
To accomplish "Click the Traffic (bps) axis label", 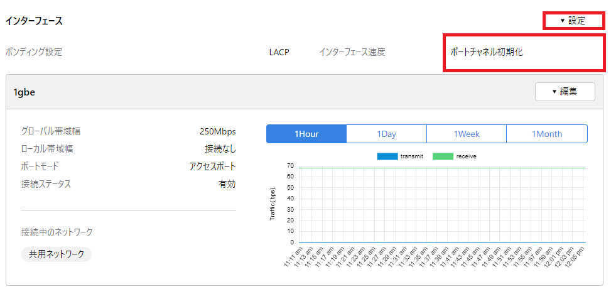I will [x=273, y=204].
